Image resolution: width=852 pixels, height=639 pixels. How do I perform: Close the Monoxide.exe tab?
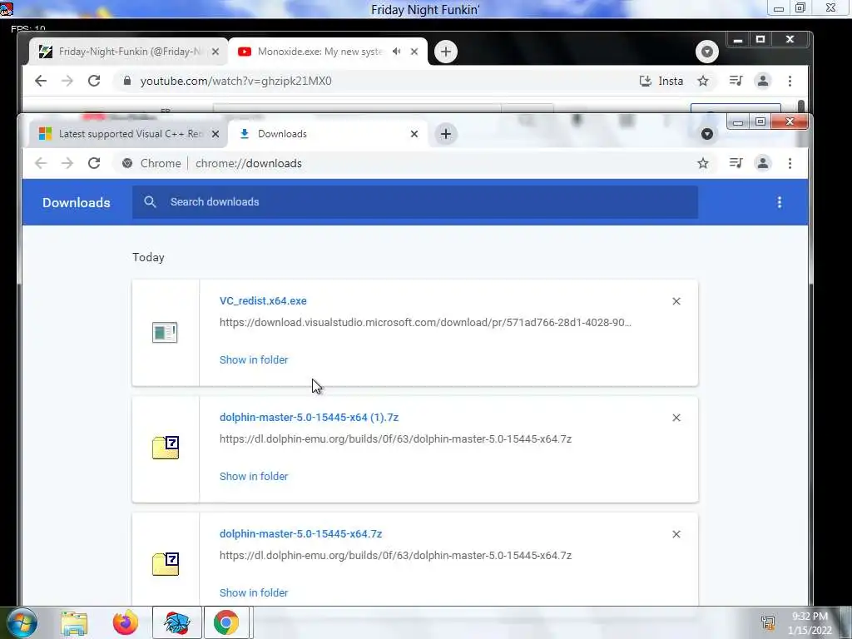click(x=414, y=52)
